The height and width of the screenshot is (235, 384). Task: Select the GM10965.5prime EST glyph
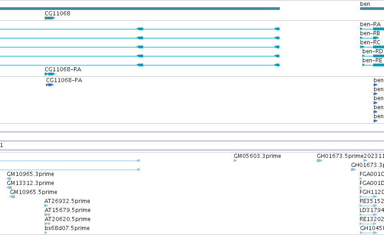13,197
